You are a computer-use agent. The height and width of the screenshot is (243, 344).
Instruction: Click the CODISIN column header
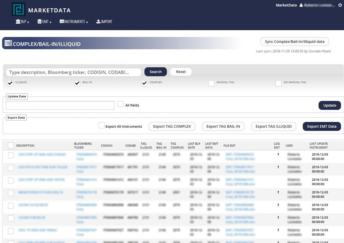pos(107,146)
